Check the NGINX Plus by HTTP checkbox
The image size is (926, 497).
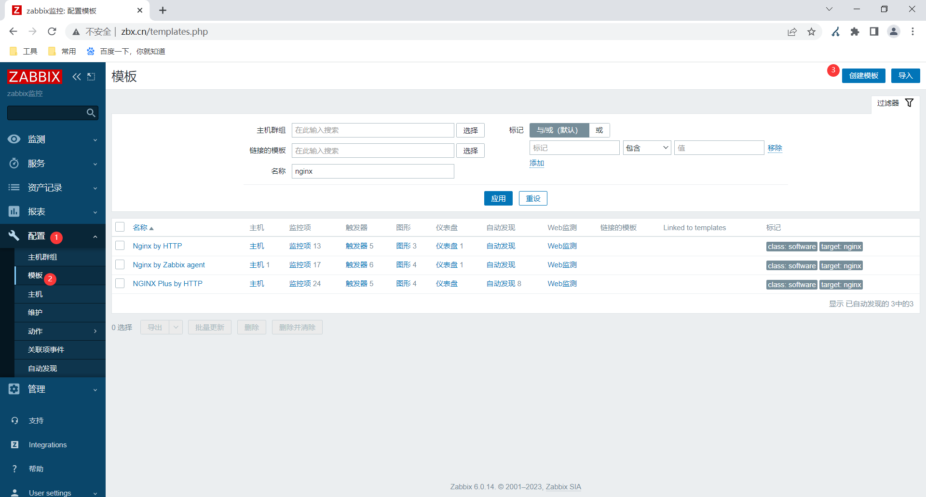click(x=120, y=283)
